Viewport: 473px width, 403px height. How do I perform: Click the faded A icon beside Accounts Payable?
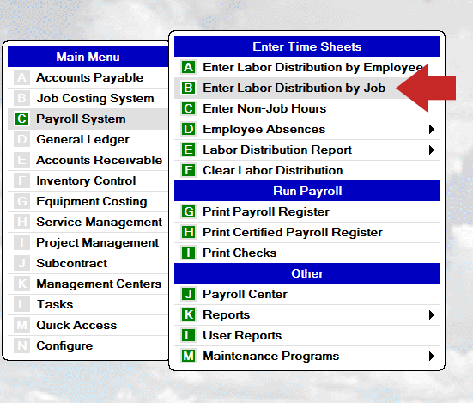click(21, 77)
